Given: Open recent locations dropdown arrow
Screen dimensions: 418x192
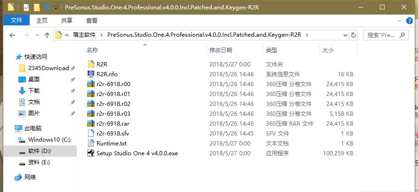Looking at the screenshot, I should [37, 35].
